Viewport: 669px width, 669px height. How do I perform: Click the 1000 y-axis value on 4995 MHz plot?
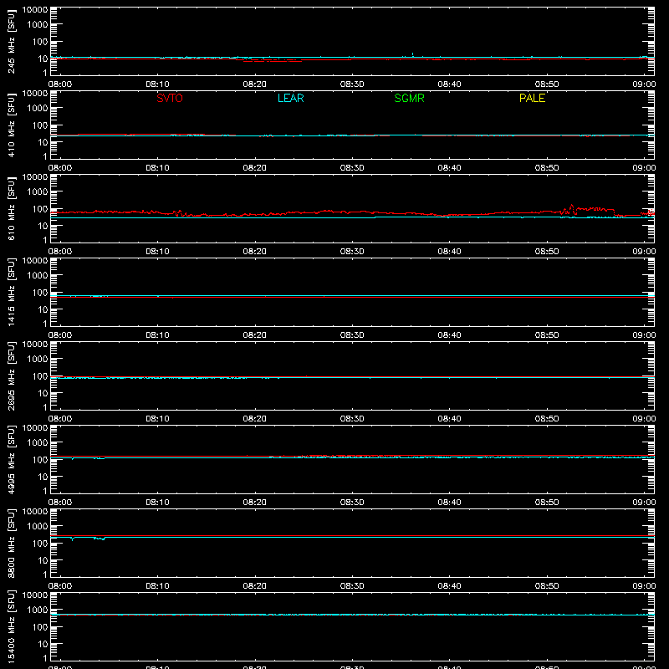click(x=38, y=443)
